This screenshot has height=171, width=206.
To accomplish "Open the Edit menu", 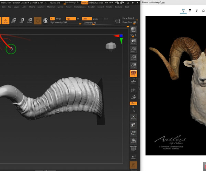I will click(x=4, y=7).
